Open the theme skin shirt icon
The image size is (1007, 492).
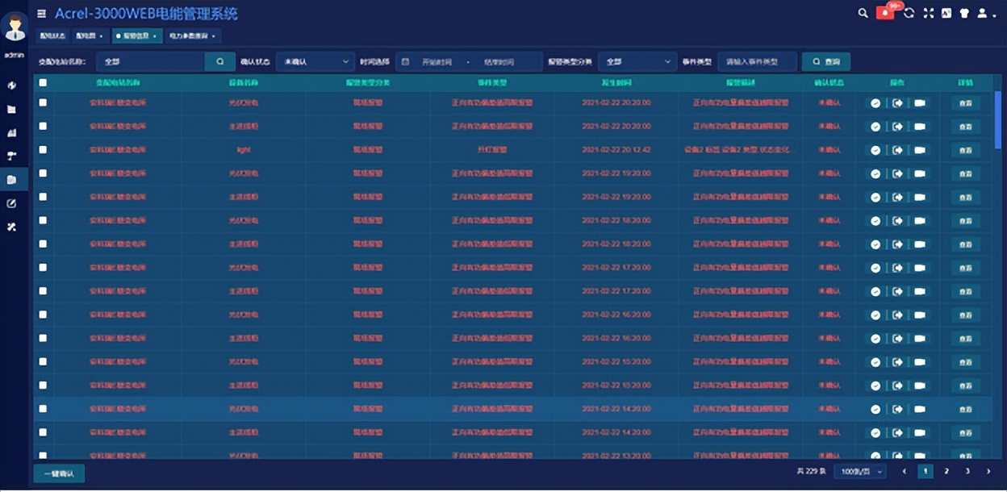click(963, 13)
